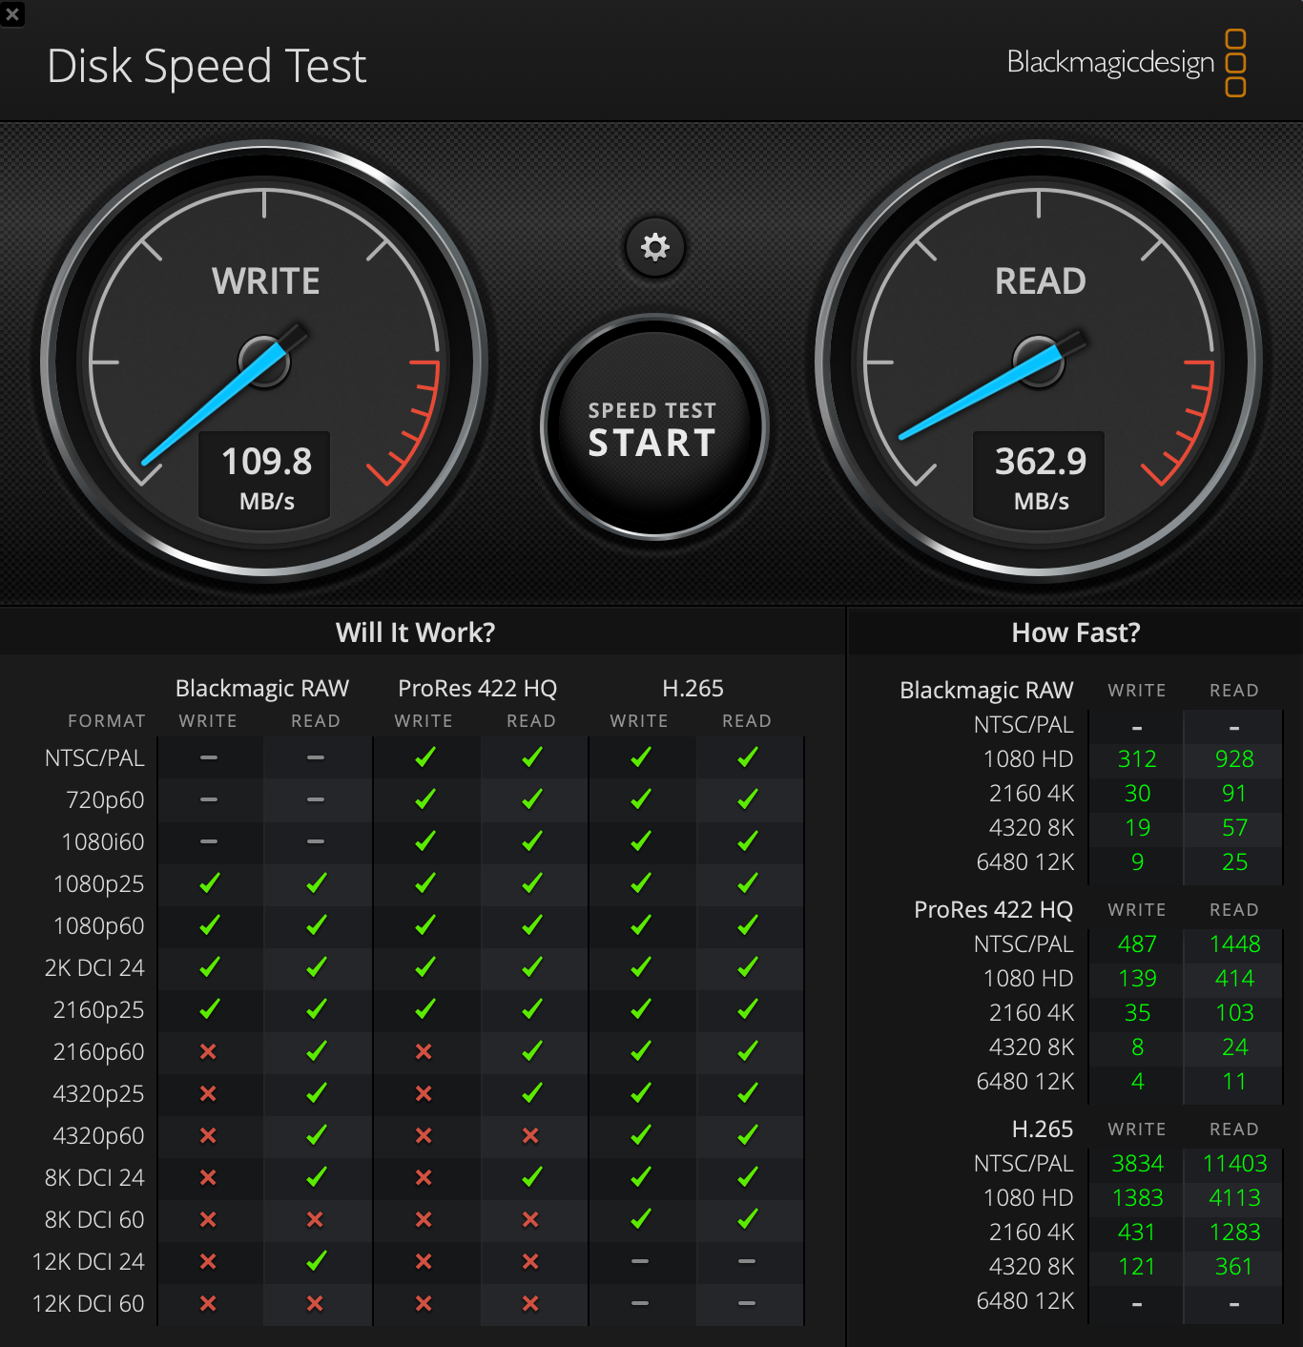Image resolution: width=1303 pixels, height=1347 pixels.
Task: Click the 109.8 MB/s write readout
Action: tap(265, 475)
